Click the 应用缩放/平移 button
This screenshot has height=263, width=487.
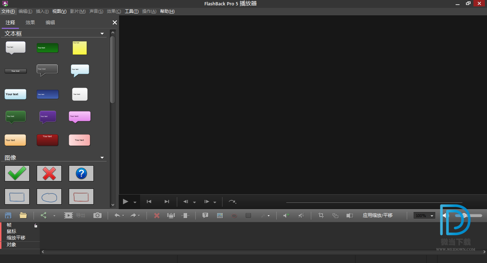[378, 215]
